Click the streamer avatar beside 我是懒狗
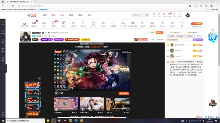The width and height of the screenshot is (220, 123). click(x=25, y=36)
